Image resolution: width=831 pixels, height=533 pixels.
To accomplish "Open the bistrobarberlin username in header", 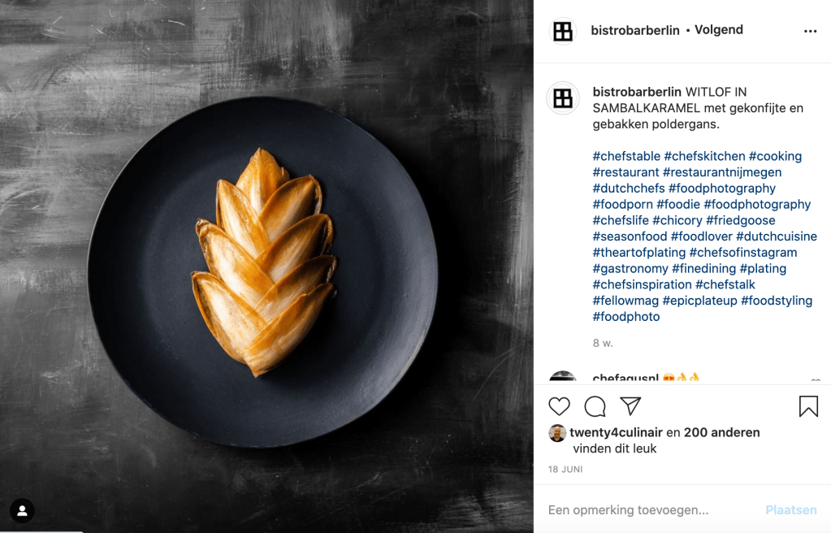I will 635,30.
